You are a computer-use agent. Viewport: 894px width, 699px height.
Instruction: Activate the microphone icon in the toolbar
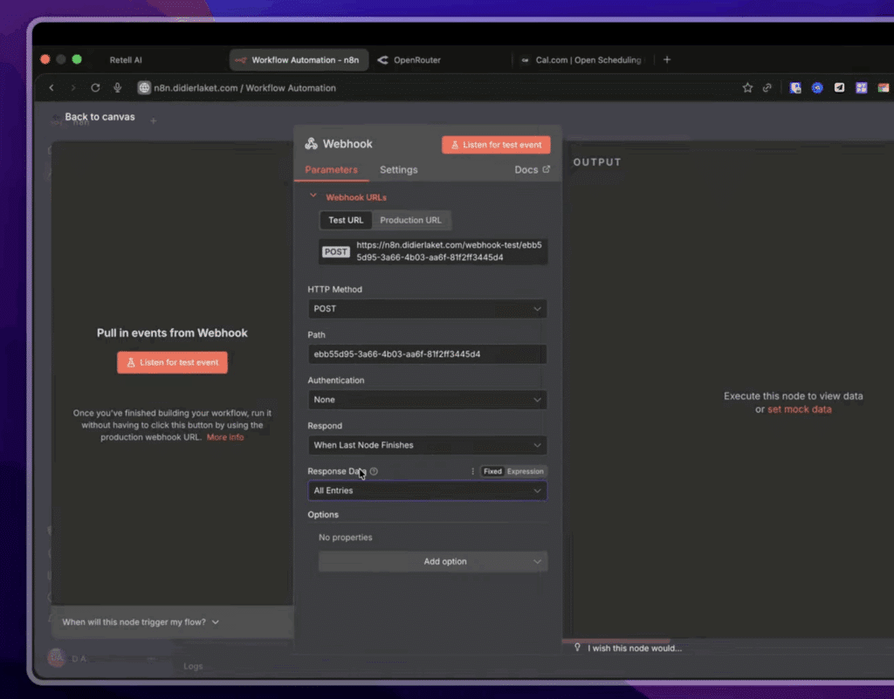coord(117,87)
